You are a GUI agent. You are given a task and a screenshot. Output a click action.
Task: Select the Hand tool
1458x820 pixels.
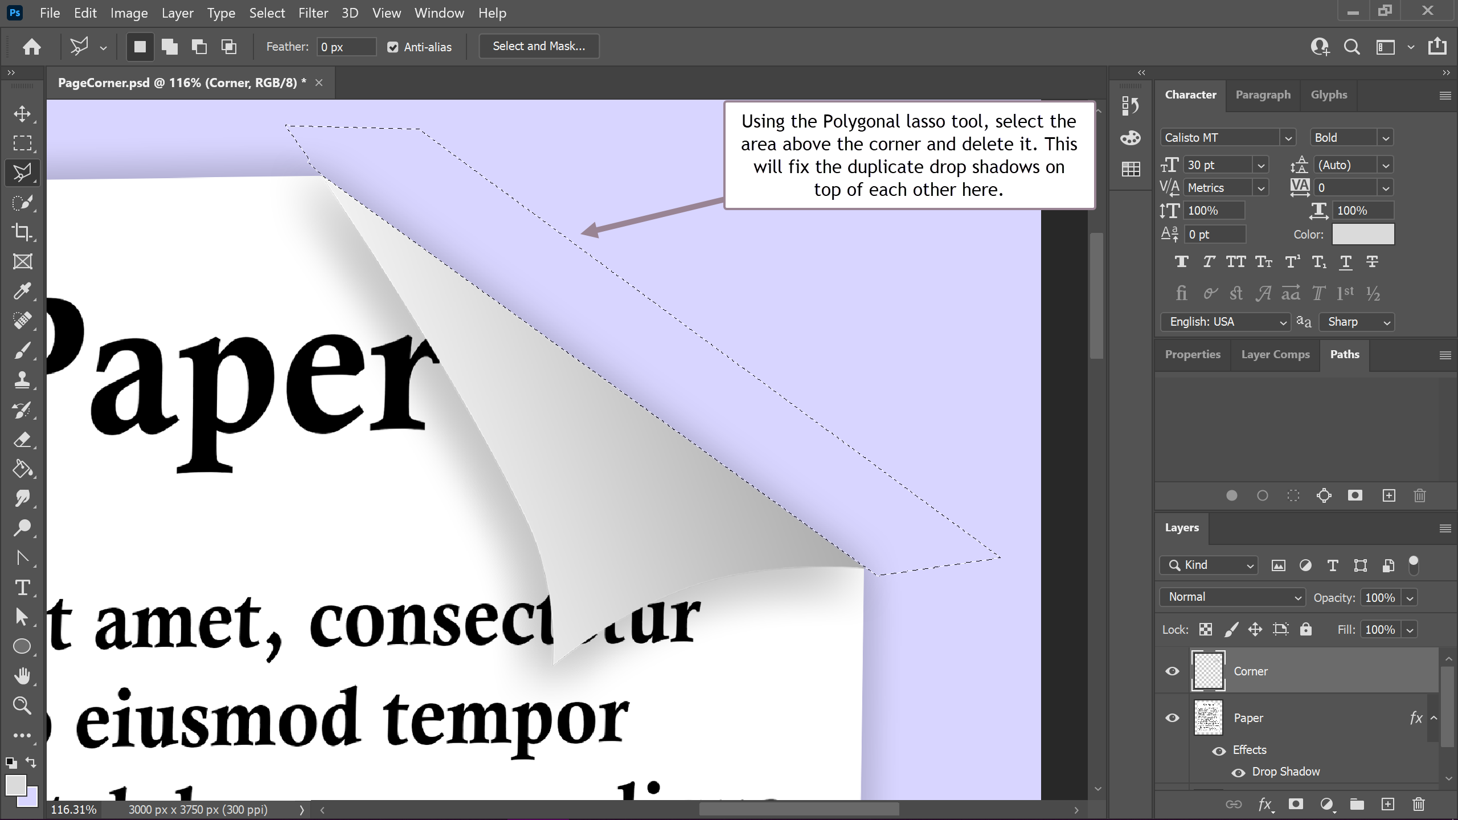[x=22, y=676]
